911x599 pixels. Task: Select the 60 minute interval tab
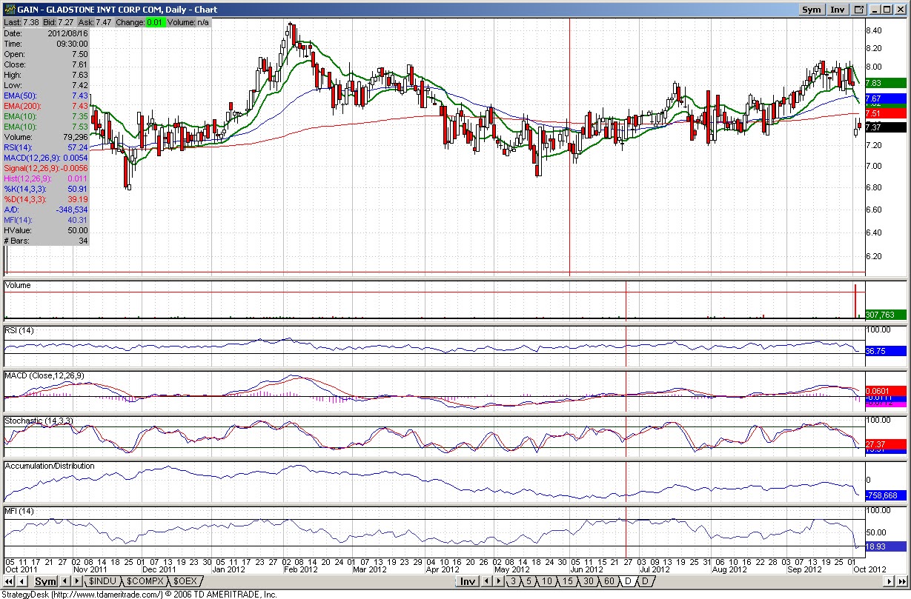click(x=609, y=581)
